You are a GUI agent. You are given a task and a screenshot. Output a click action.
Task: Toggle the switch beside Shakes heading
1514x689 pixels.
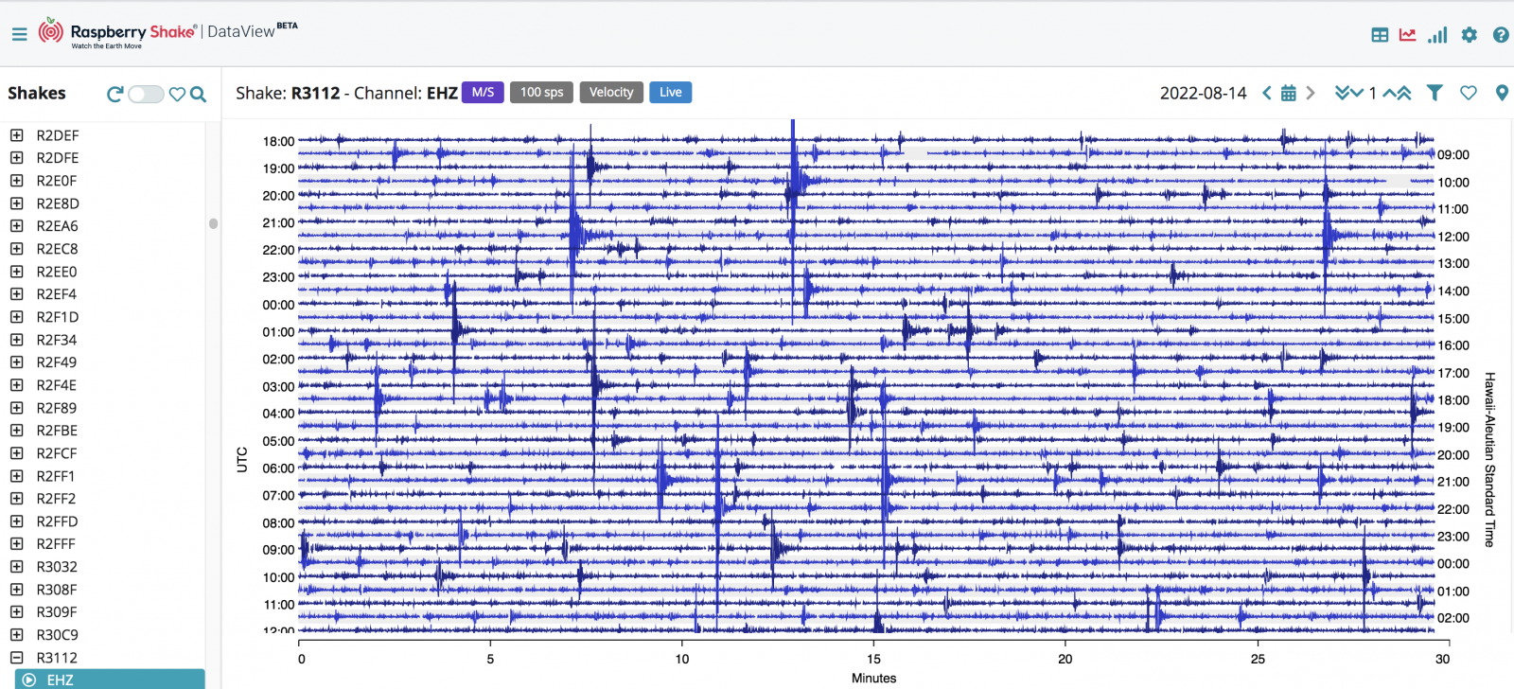(146, 94)
